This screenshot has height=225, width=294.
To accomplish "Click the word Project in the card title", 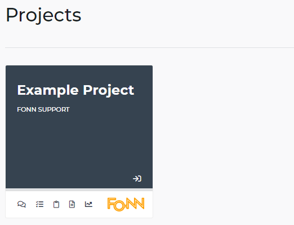I will coord(109,90).
